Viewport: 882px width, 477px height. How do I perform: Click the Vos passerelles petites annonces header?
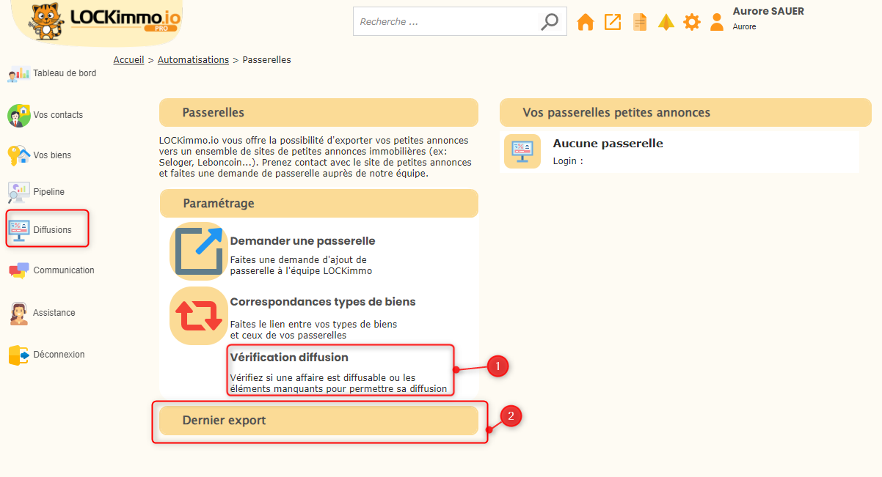(685, 113)
